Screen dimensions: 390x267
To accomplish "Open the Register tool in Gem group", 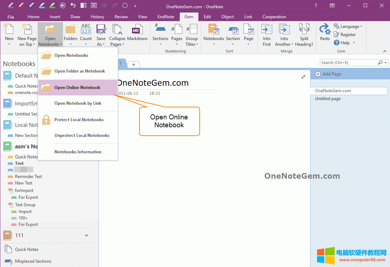I will click(346, 34).
